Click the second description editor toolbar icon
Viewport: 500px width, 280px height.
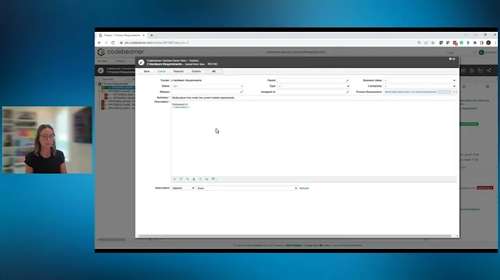(x=181, y=179)
